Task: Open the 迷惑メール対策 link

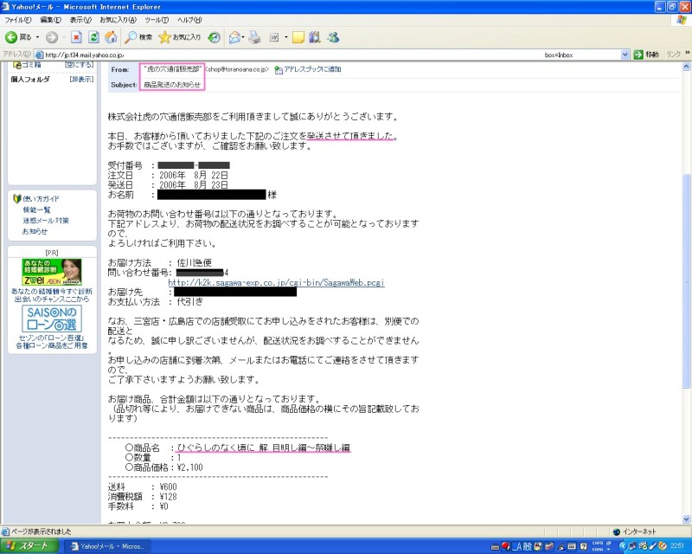Action: click(46, 221)
